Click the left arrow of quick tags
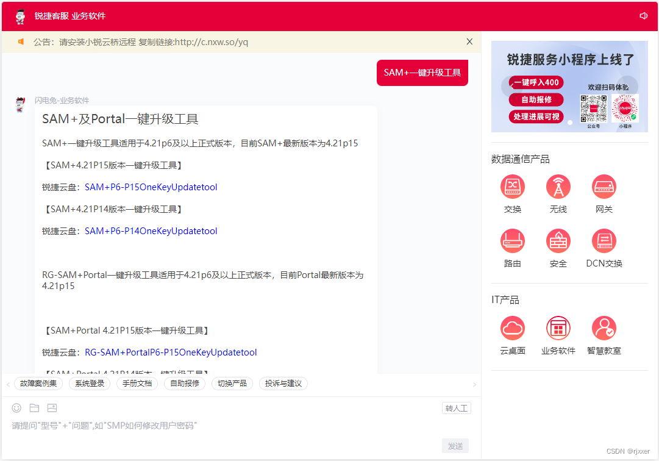Screen dimensions: 659x461 [8, 384]
